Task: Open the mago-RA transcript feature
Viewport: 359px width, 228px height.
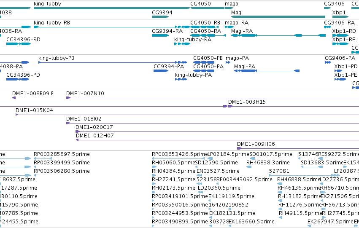Action: 229,27
